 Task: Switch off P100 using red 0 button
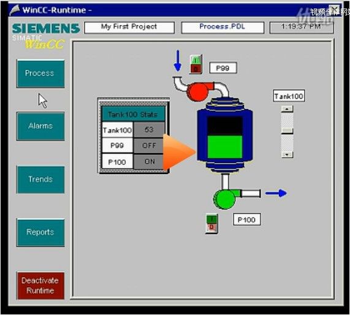point(211,228)
